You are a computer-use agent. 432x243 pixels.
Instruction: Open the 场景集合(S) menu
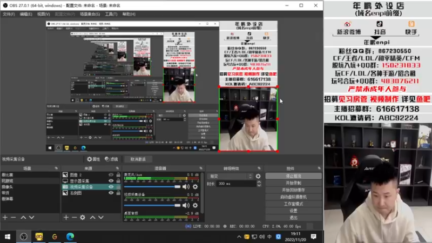pos(90,14)
